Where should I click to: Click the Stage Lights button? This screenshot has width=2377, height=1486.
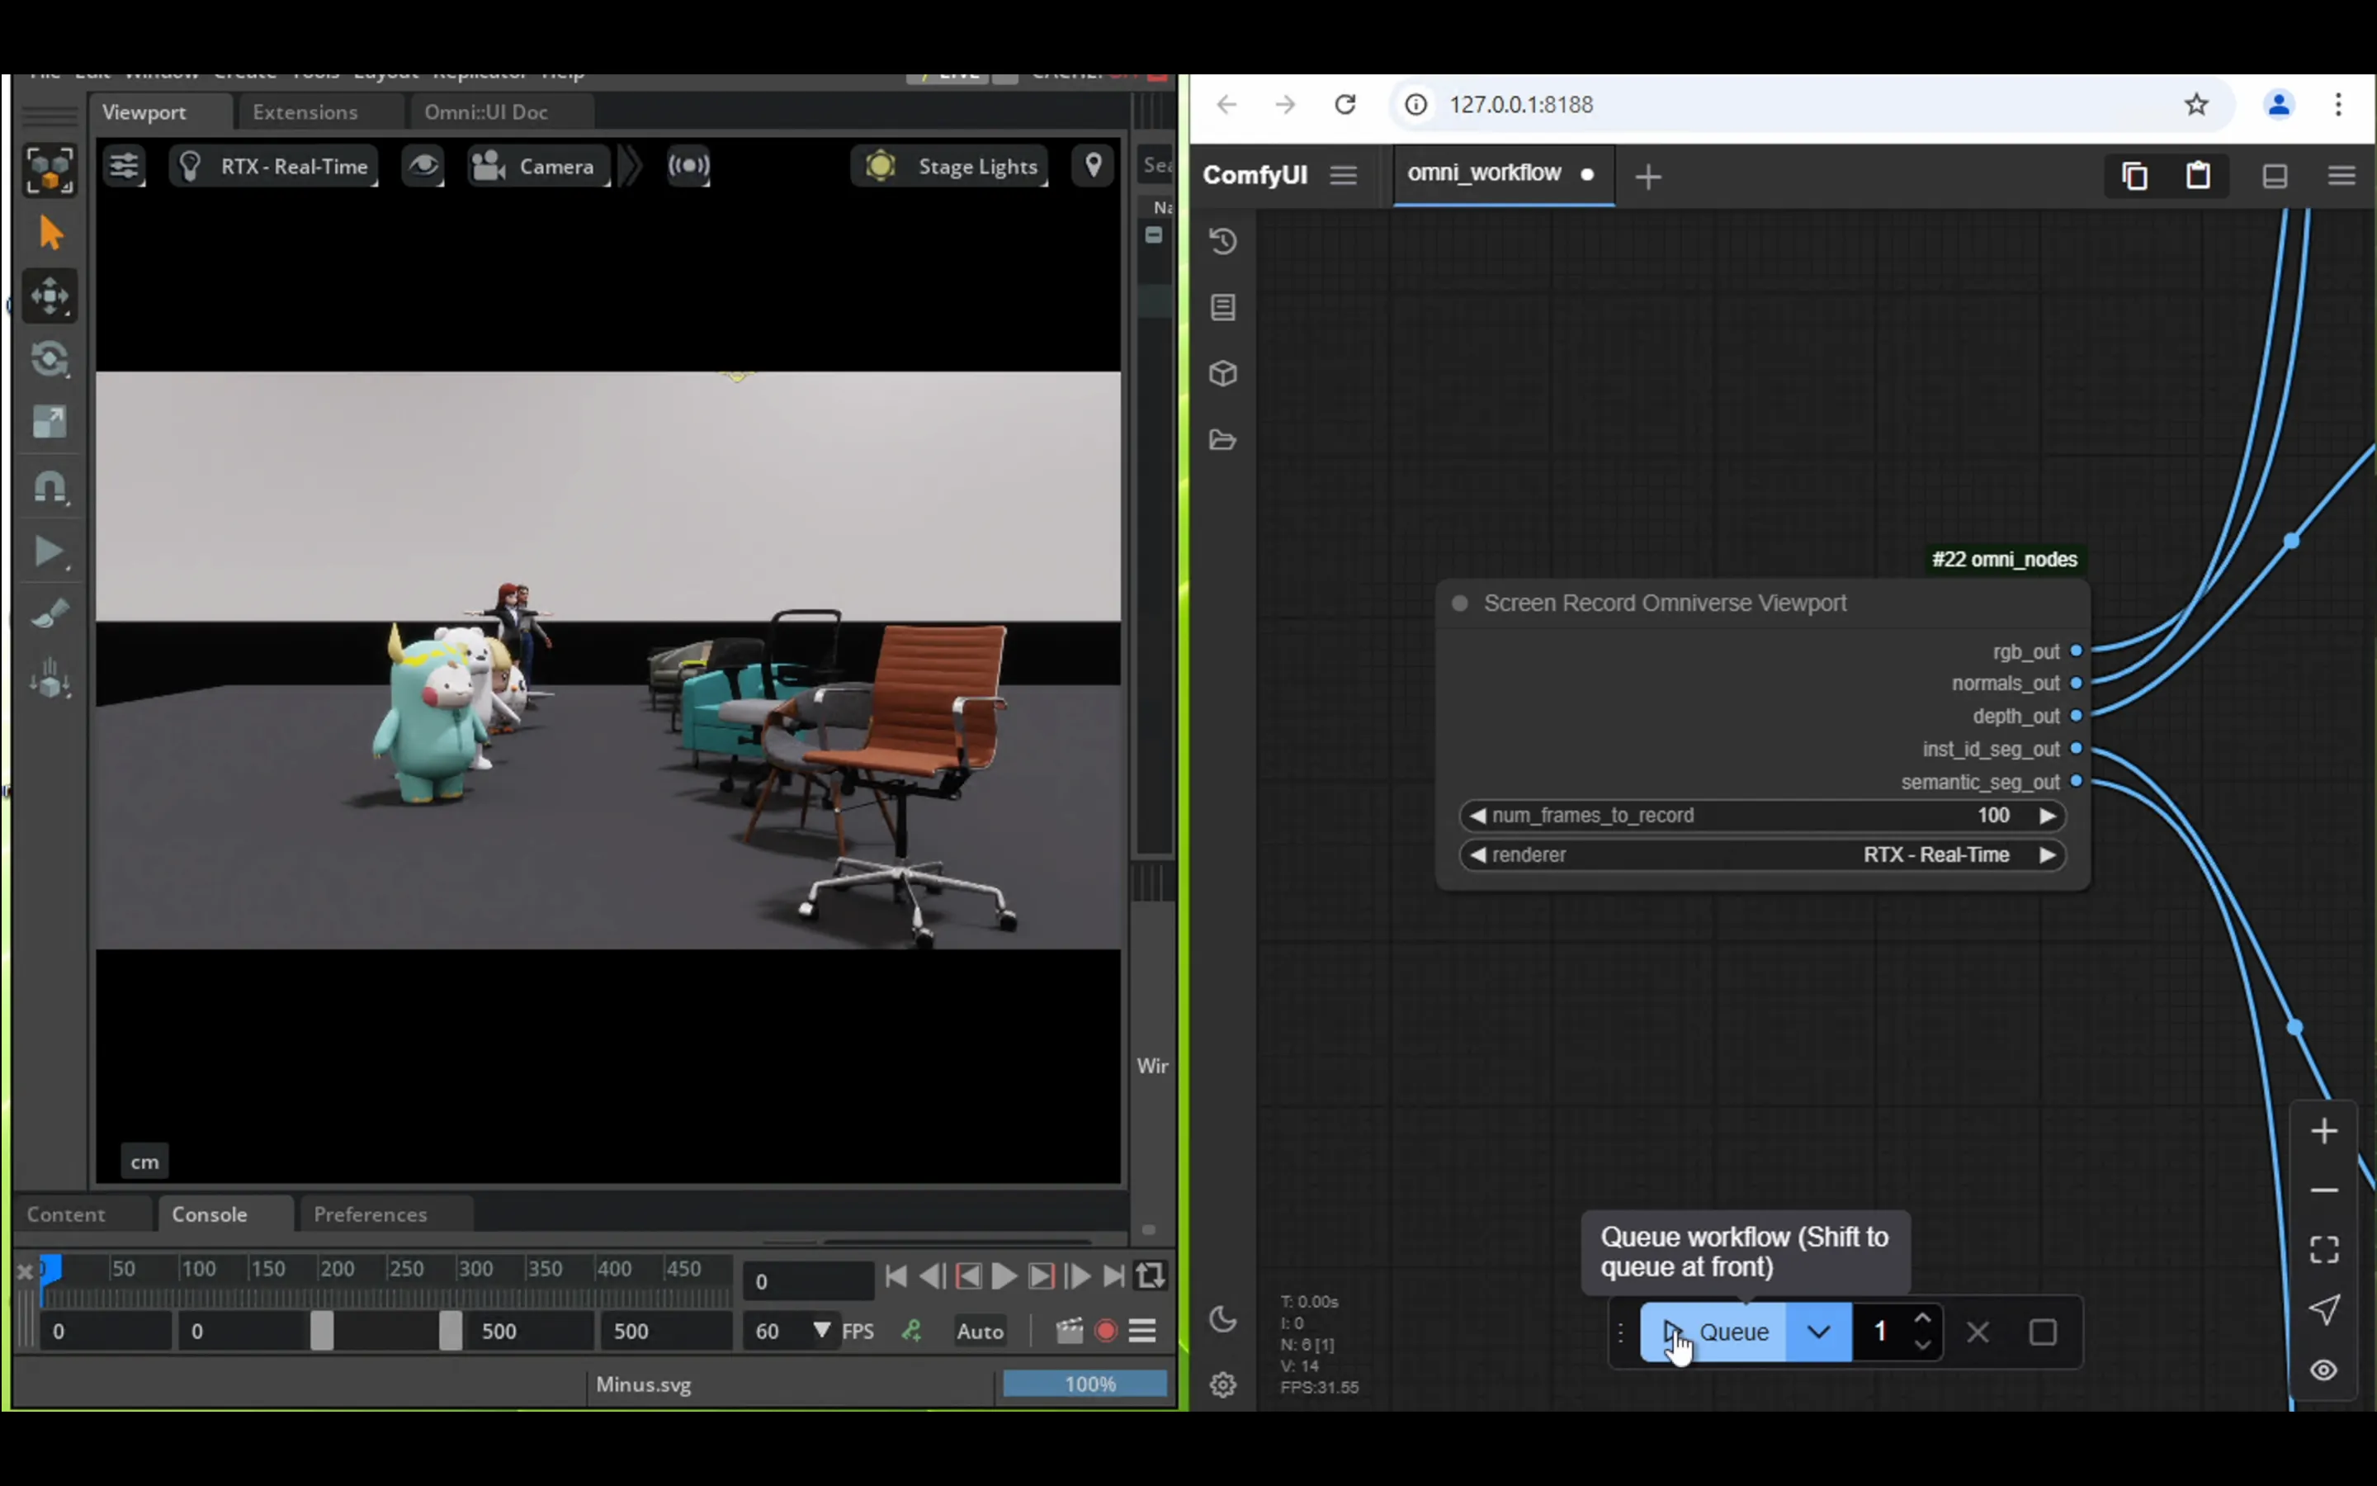pos(951,166)
